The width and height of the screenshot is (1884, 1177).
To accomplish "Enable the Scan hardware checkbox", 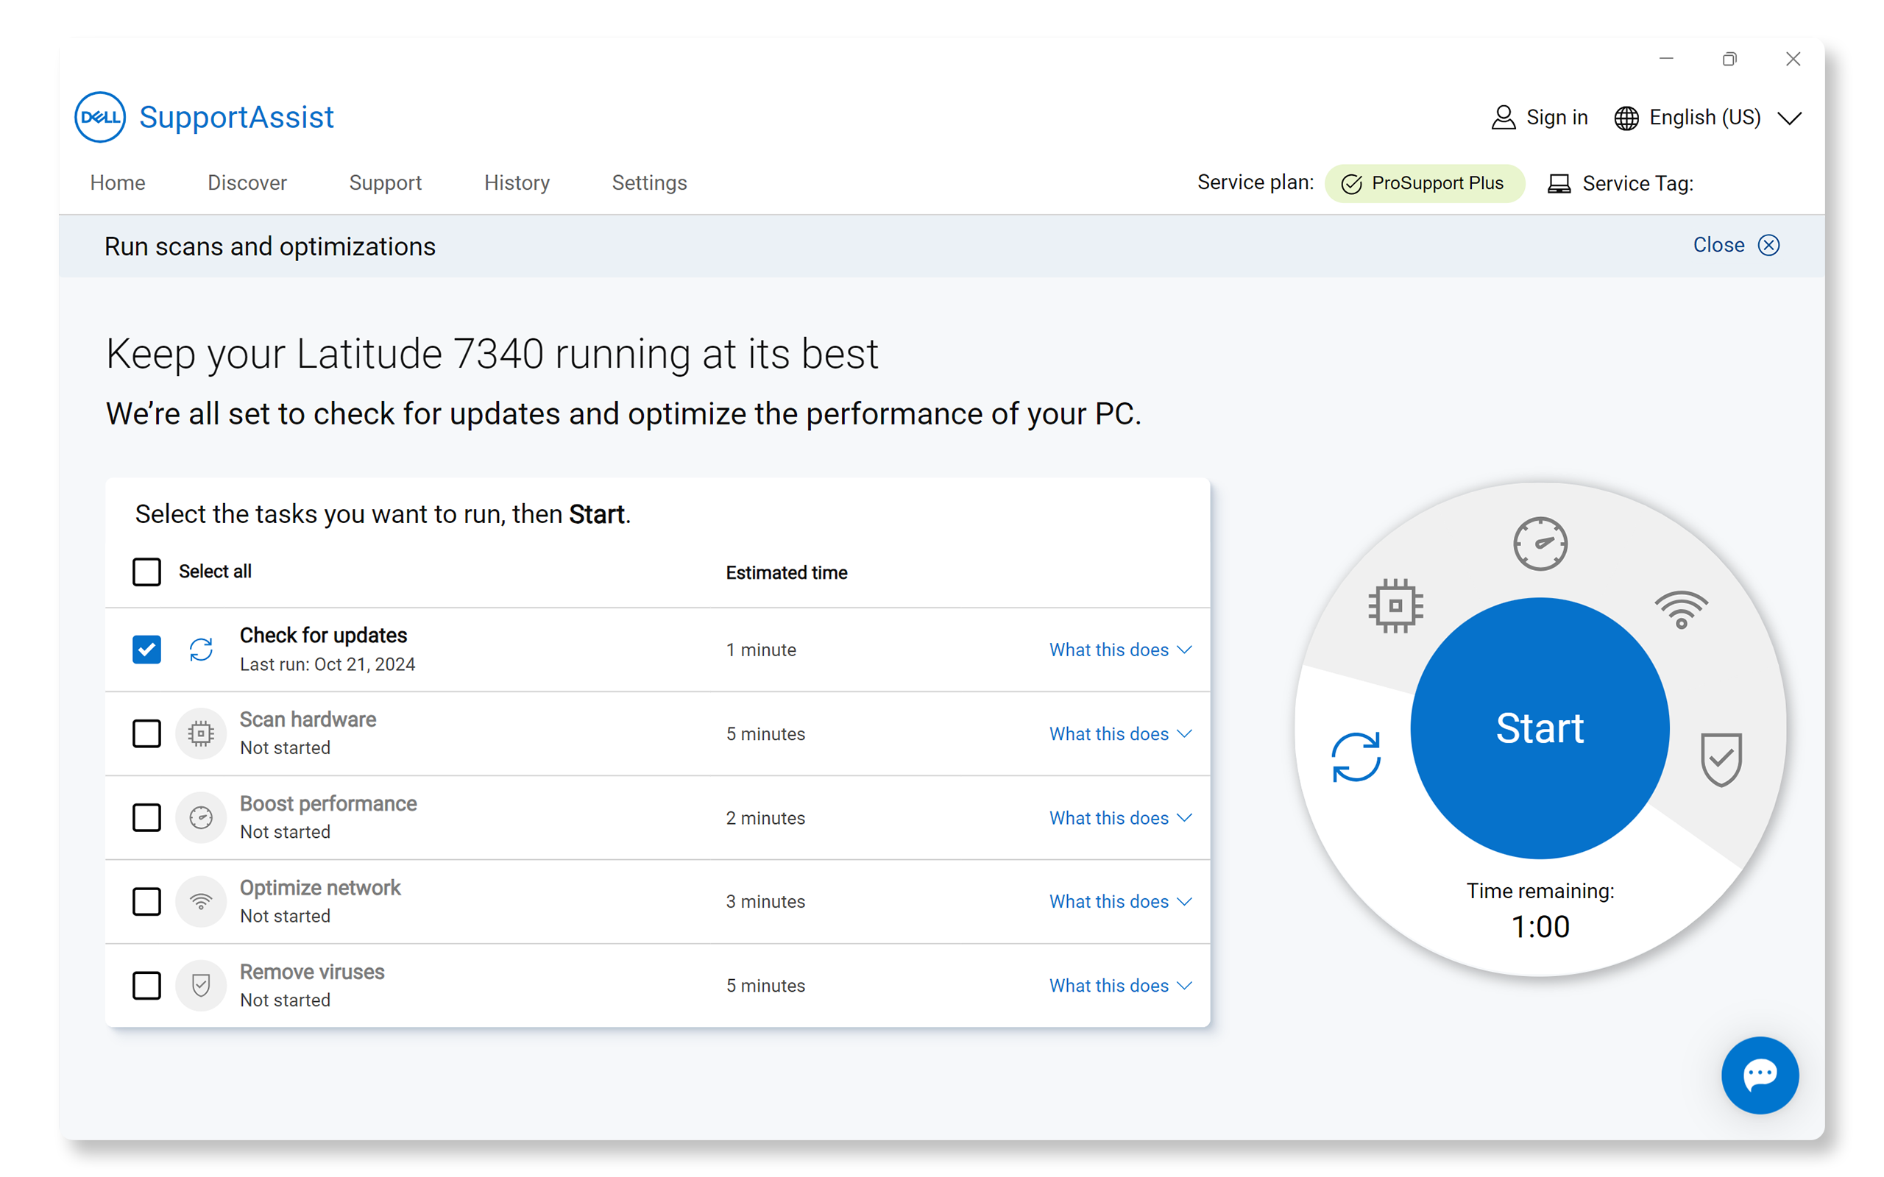I will (x=146, y=733).
